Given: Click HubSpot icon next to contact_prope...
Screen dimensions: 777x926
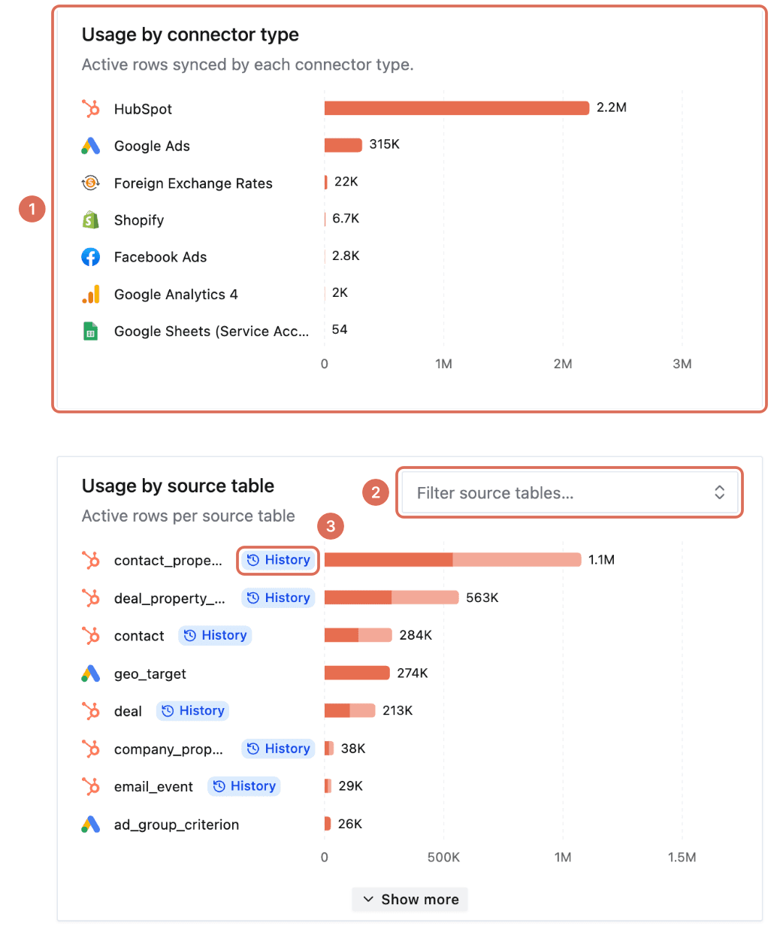Looking at the screenshot, I should [x=91, y=560].
